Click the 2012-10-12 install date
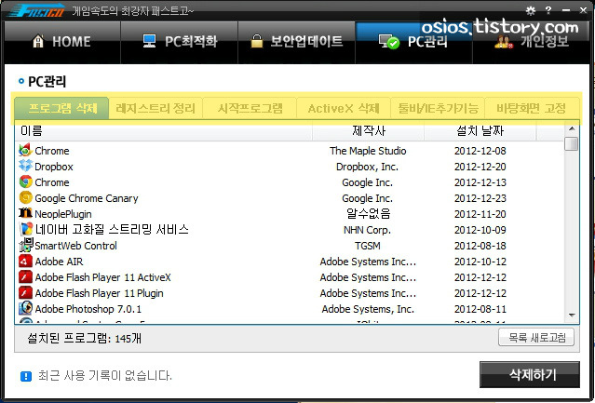 [480, 262]
